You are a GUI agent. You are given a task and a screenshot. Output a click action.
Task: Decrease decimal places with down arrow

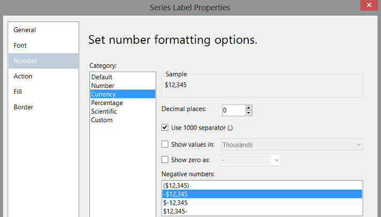click(249, 113)
